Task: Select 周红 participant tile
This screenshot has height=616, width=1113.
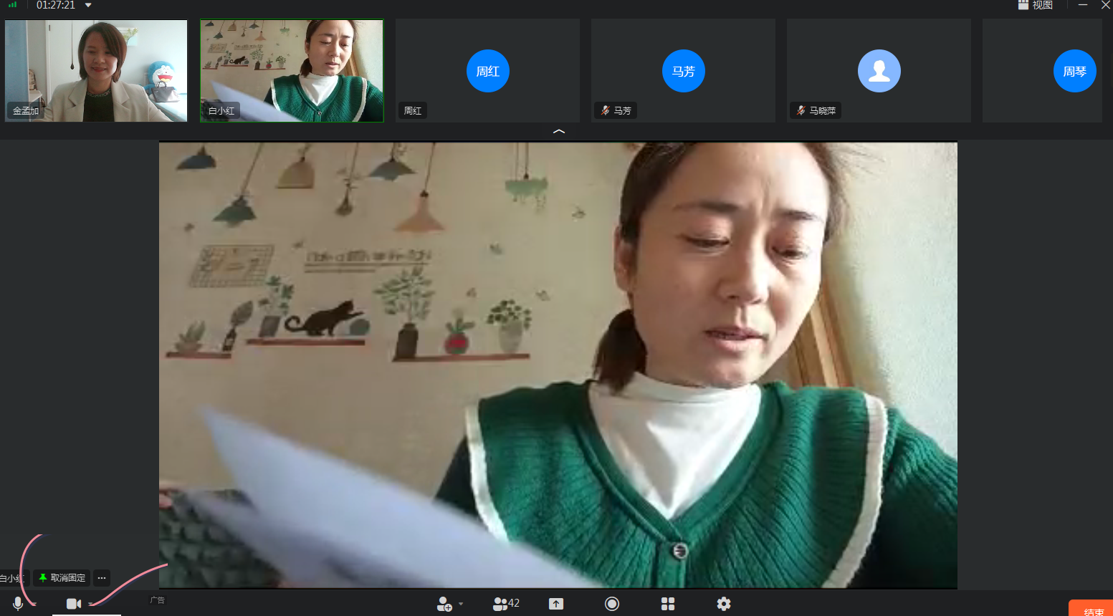Action: [x=487, y=71]
